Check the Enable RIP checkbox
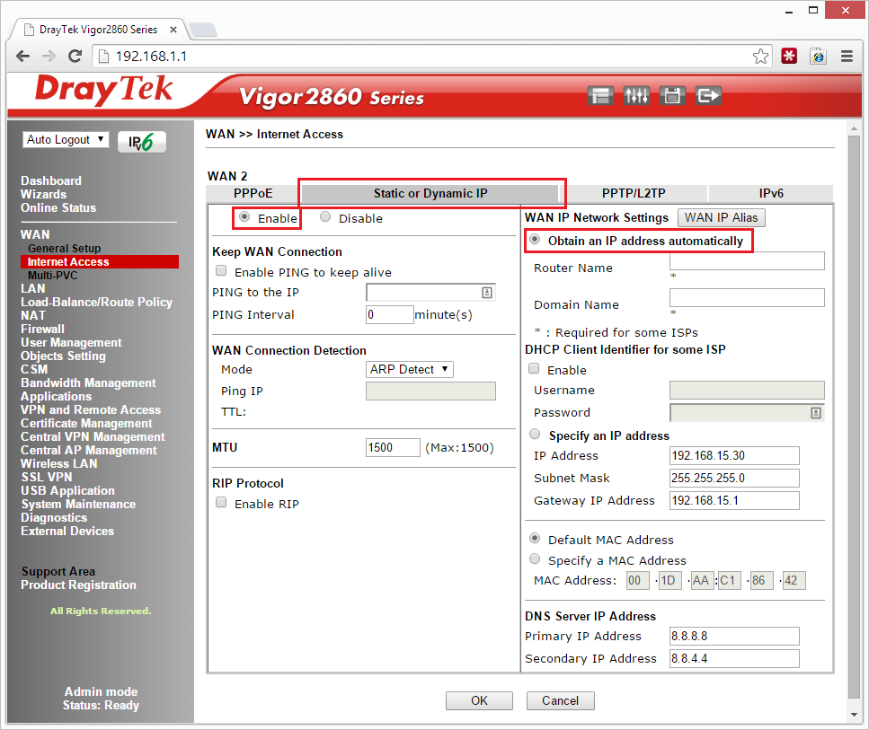Screen dimensions: 869x730 [221, 502]
